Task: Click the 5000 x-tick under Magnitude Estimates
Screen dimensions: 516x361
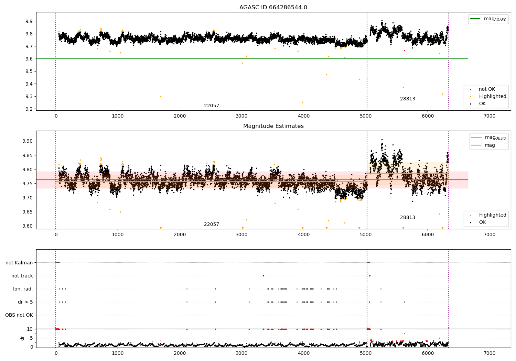Action: point(366,235)
